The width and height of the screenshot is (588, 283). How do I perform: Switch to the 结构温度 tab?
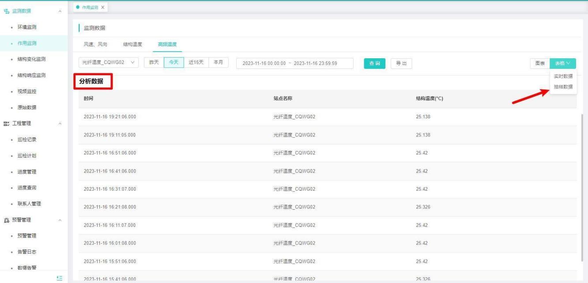[132, 44]
